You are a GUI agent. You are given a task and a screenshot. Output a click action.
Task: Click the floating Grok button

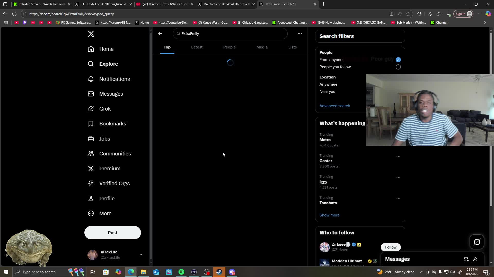477,242
